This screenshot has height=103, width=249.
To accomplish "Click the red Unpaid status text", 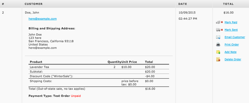I will pos(76,96).
